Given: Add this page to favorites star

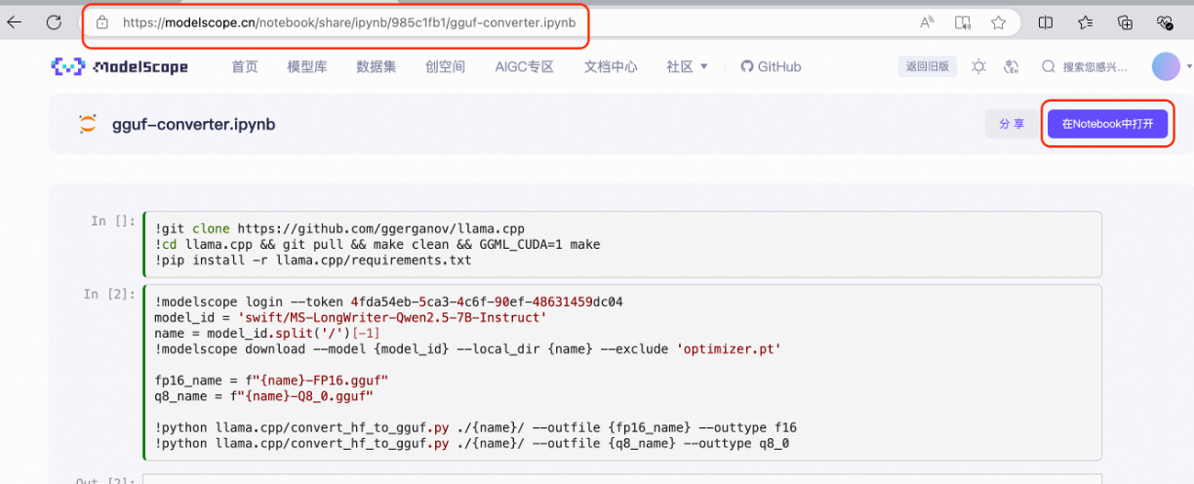Looking at the screenshot, I should point(998,21).
